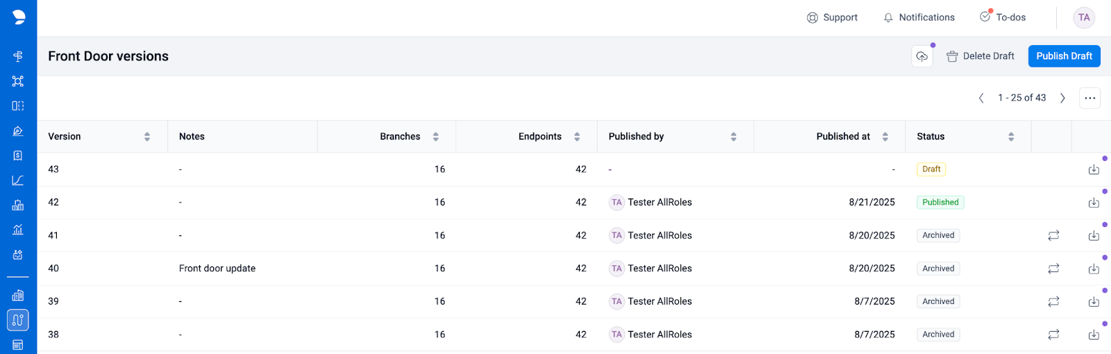The height and width of the screenshot is (354, 1111).
Task: Download version 43 draft
Action: pyautogui.click(x=1094, y=169)
